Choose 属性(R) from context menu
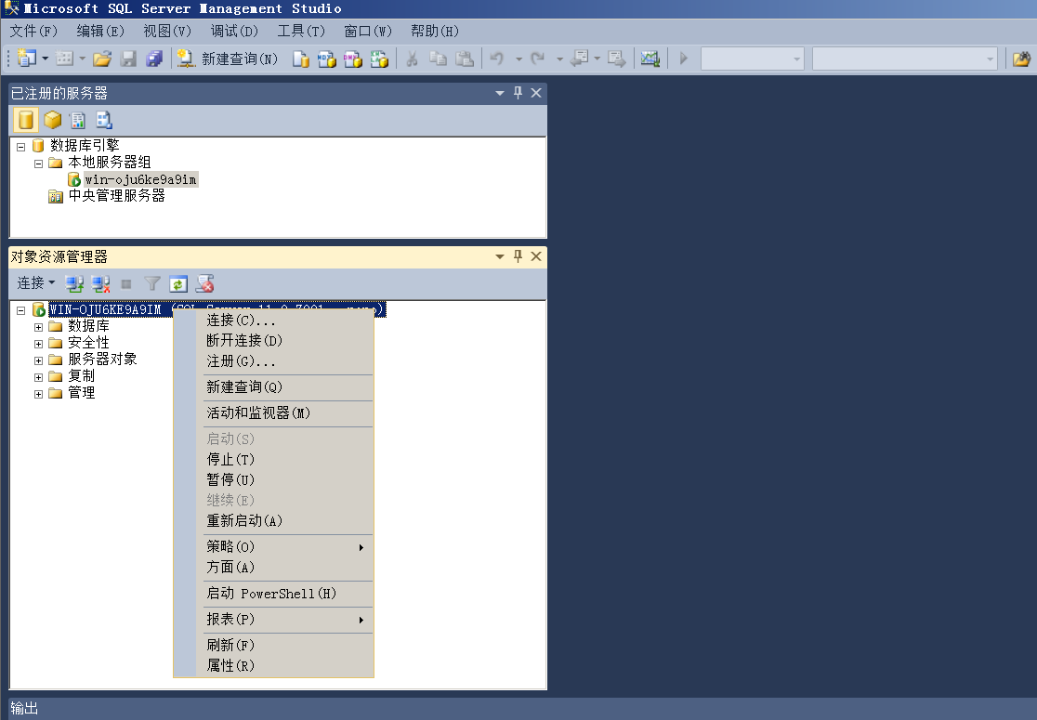The width and height of the screenshot is (1037, 720). pyautogui.click(x=274, y=666)
